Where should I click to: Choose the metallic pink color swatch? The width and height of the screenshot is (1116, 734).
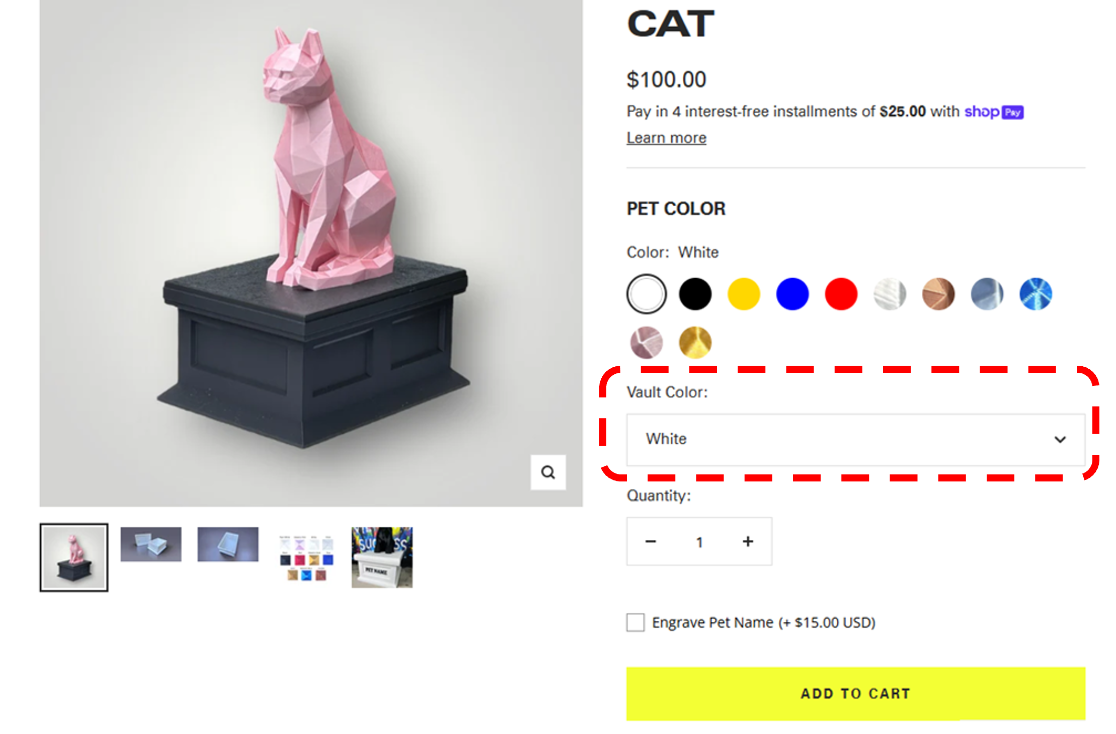[646, 343]
